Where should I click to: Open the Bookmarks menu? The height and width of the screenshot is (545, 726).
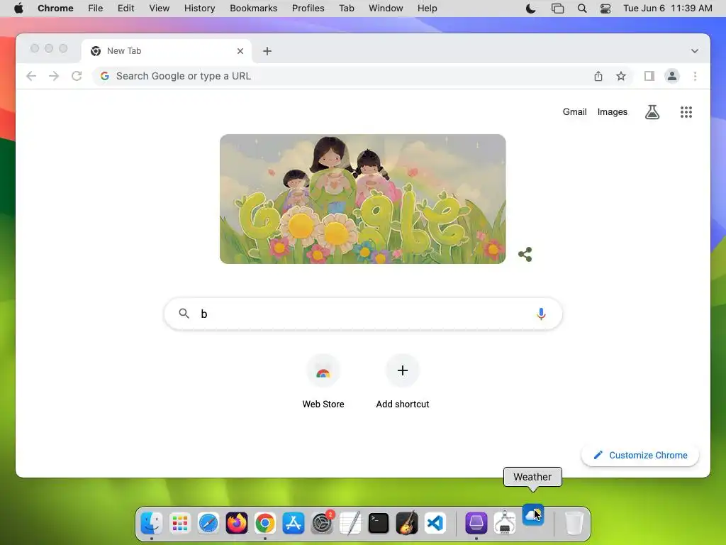pyautogui.click(x=253, y=9)
